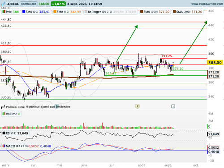Click the 360 axis value
This screenshot has height=168, width=224.
coord(211,82)
